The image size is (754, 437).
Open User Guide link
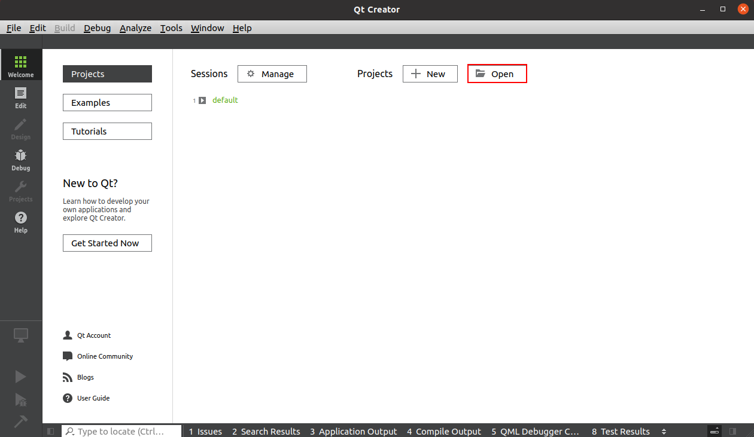point(93,398)
